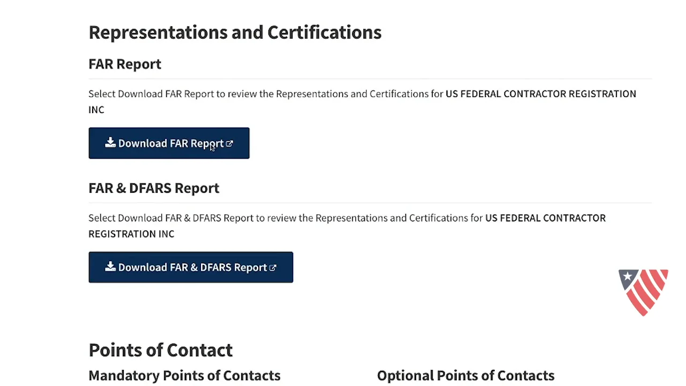Click the Download FAR Report button
686x386 pixels.
tap(169, 143)
